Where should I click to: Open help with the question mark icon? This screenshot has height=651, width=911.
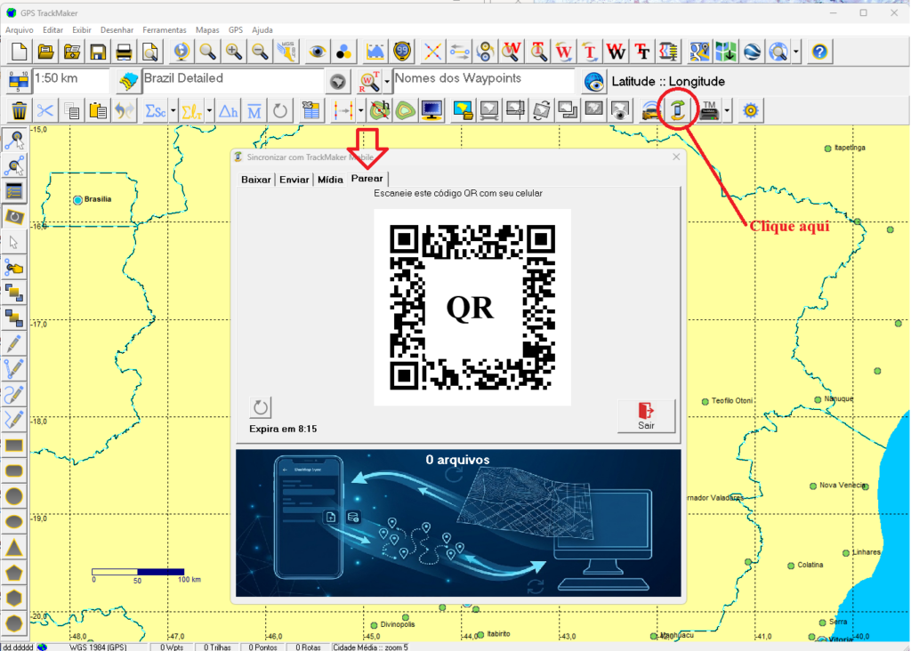point(819,52)
